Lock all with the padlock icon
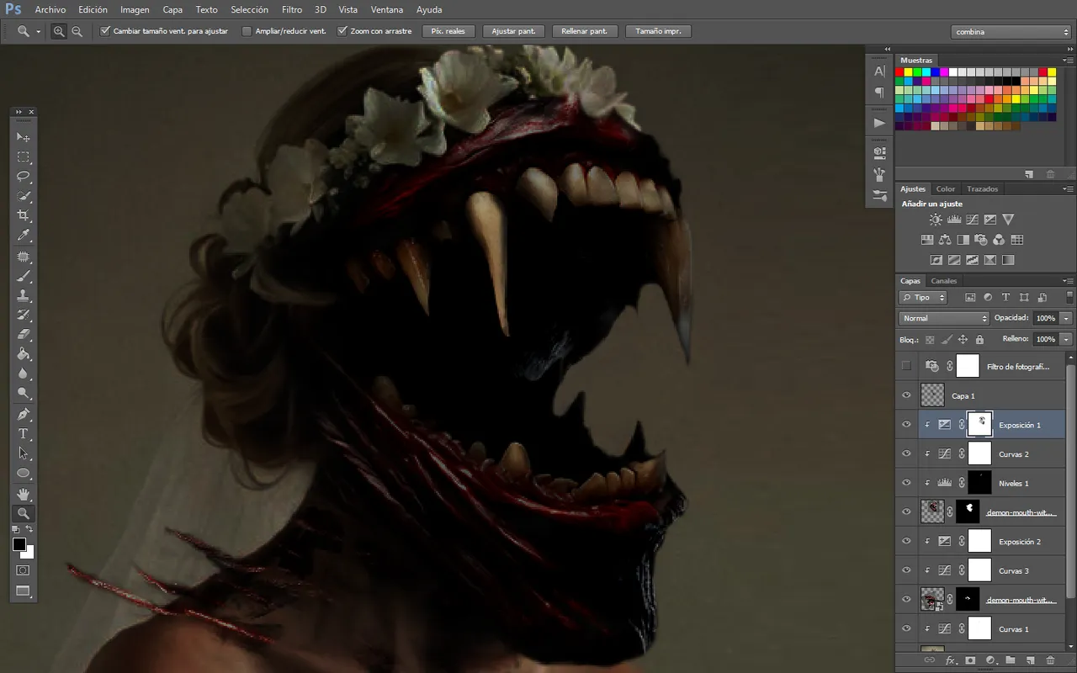This screenshot has width=1077, height=673. pos(979,340)
